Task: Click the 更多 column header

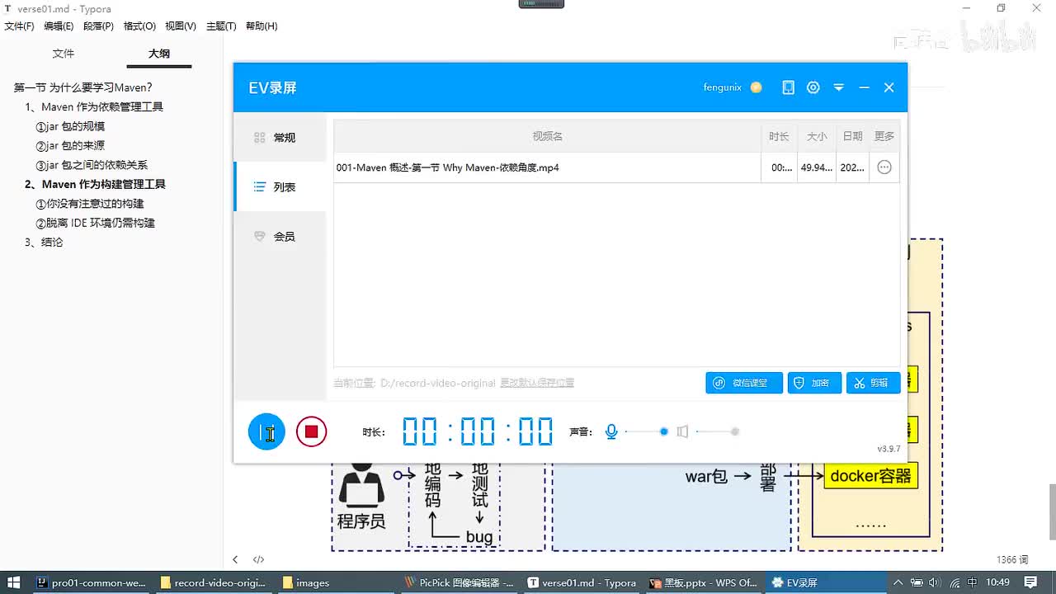Action: pyautogui.click(x=884, y=136)
